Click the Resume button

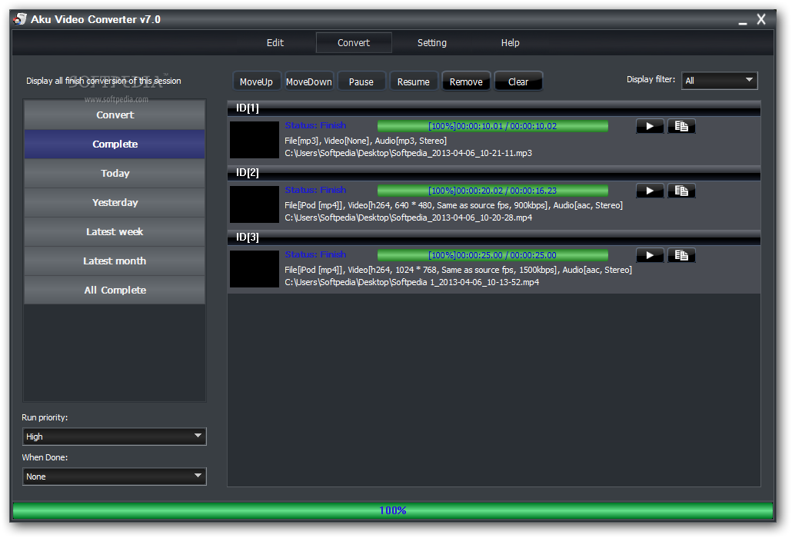tap(413, 81)
